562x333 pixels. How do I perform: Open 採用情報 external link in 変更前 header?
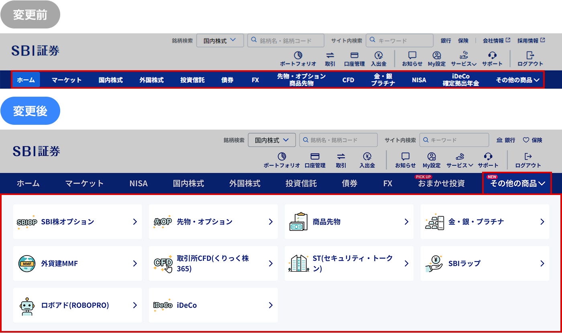click(x=531, y=41)
